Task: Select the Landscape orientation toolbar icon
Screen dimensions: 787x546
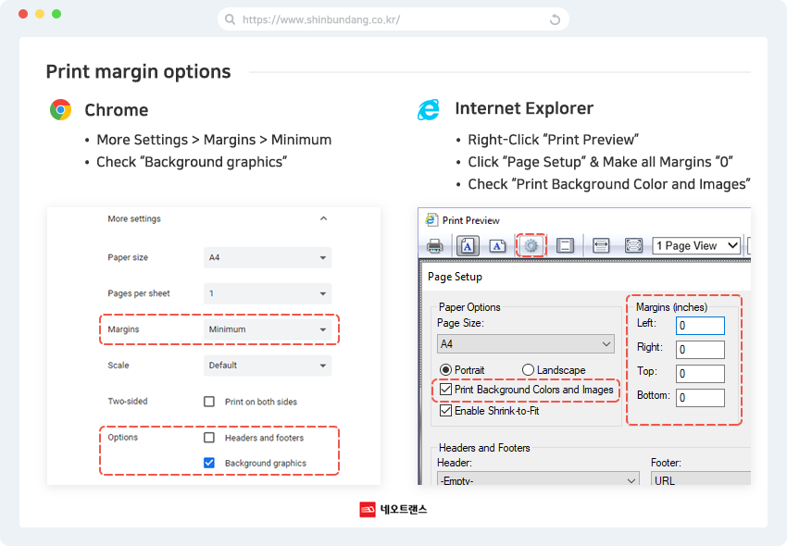Action: [x=497, y=246]
